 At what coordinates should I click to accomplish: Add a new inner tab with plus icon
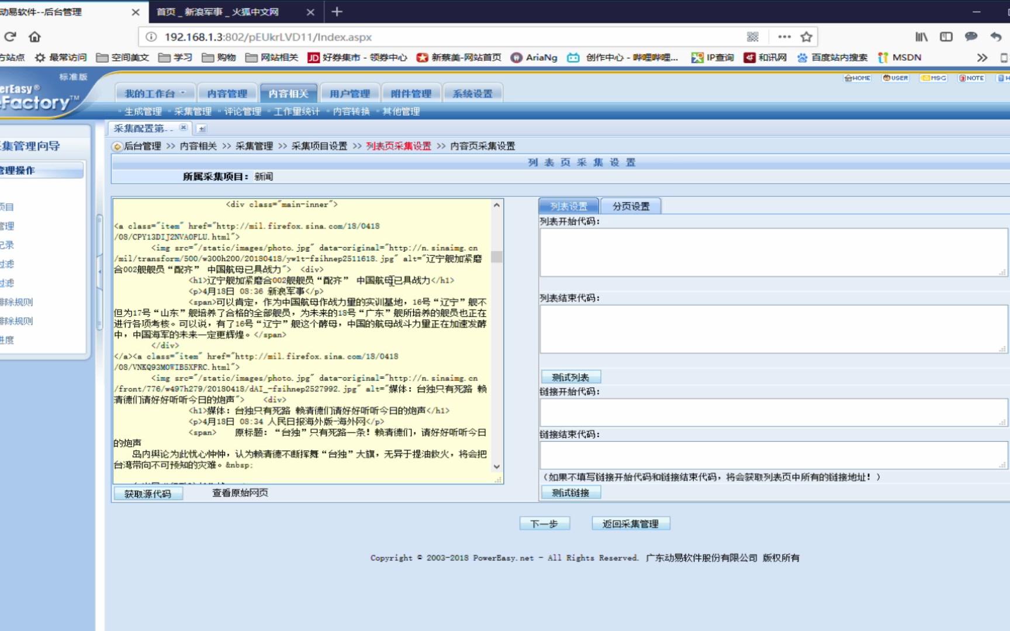(202, 129)
